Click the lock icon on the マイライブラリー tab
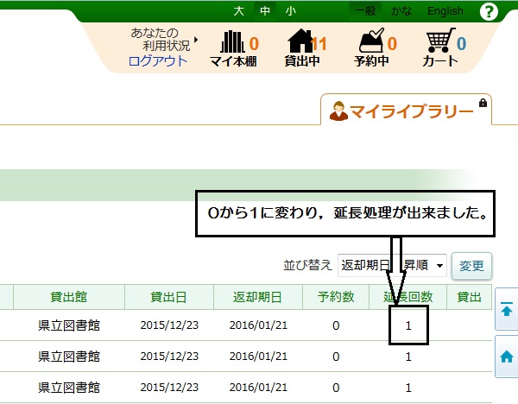This screenshot has width=518, height=404. [483, 103]
